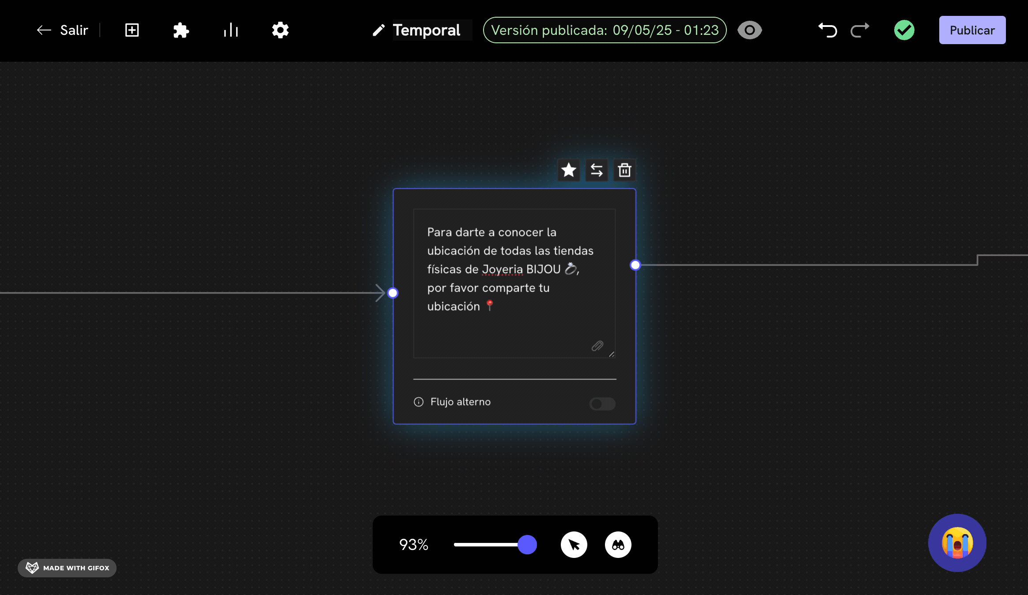Click Salir to exit editor

(x=63, y=30)
